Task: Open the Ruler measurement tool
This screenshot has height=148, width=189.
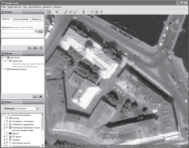Action: [x=83, y=12]
